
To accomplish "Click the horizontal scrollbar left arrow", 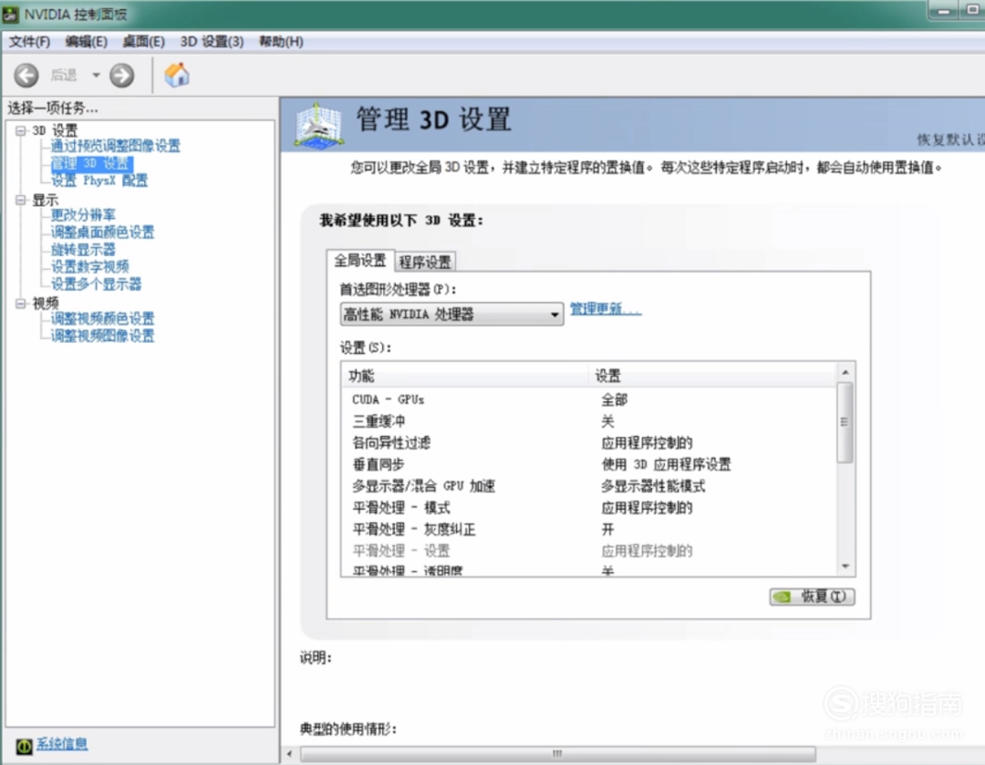I will click(290, 754).
